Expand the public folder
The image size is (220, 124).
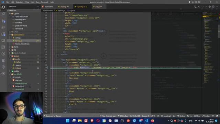pos(16,71)
